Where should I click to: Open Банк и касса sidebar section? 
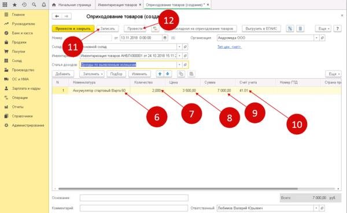click(22, 33)
